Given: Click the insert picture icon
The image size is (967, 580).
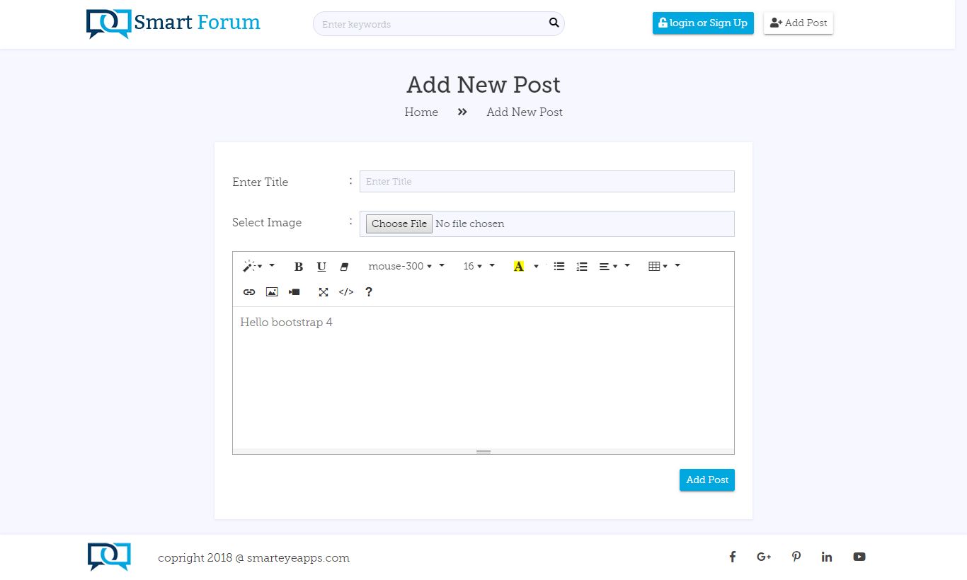Looking at the screenshot, I should 272,292.
